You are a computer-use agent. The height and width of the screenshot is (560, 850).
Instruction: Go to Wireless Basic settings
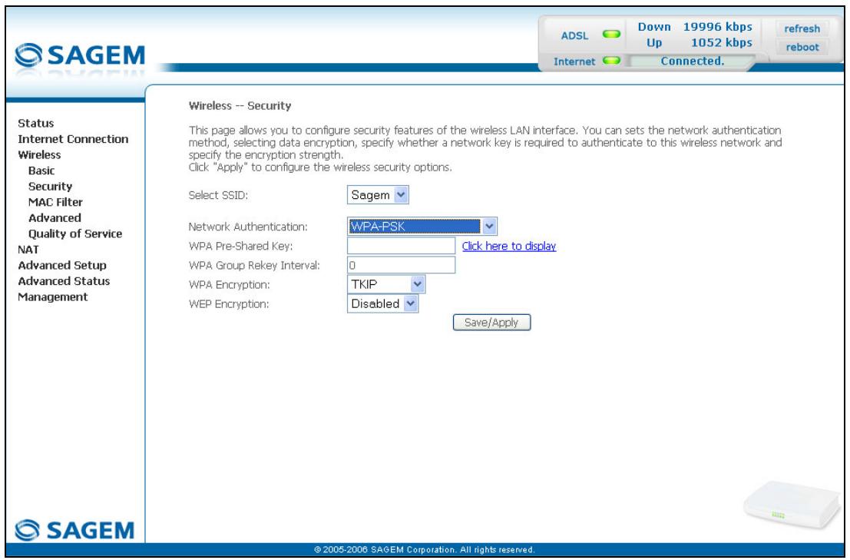[x=41, y=171]
